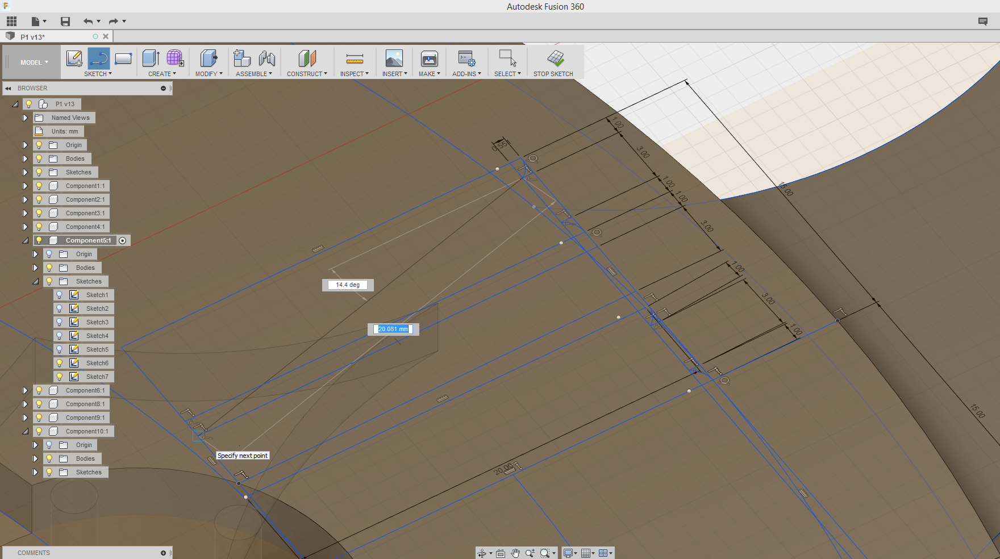
Task: Collapse the Component5:1 tree node
Action: tap(25, 240)
